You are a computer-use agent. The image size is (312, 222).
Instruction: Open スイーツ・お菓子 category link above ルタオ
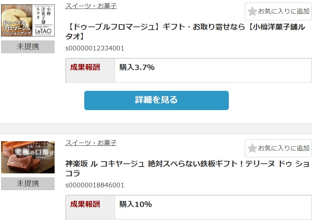point(91,6)
